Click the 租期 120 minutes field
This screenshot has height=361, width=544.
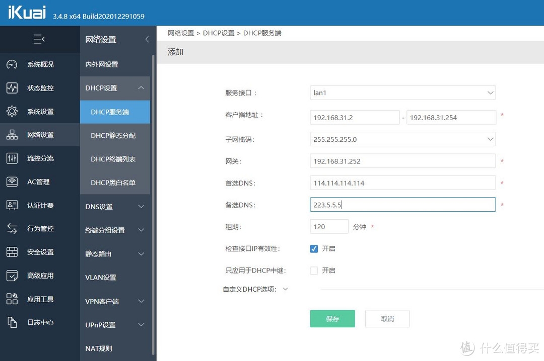tap(329, 227)
